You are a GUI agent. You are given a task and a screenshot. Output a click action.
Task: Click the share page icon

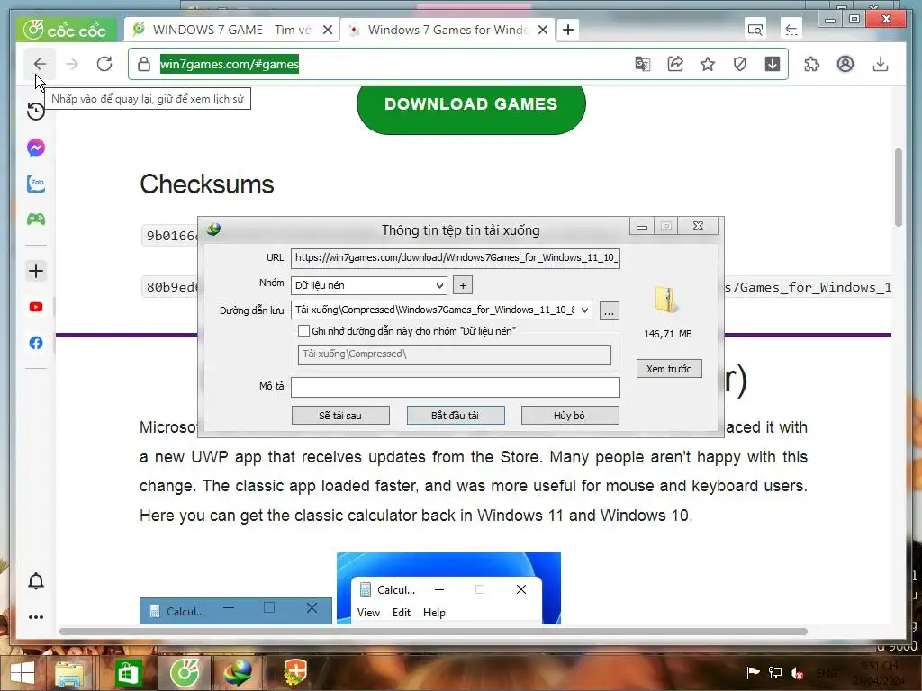pos(675,64)
